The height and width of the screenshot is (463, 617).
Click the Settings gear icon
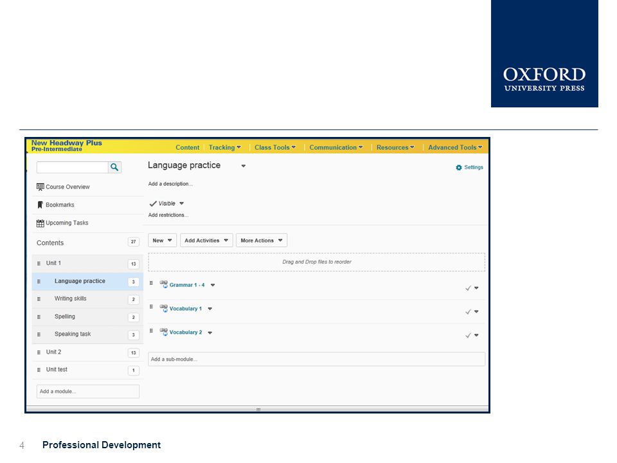pyautogui.click(x=459, y=168)
